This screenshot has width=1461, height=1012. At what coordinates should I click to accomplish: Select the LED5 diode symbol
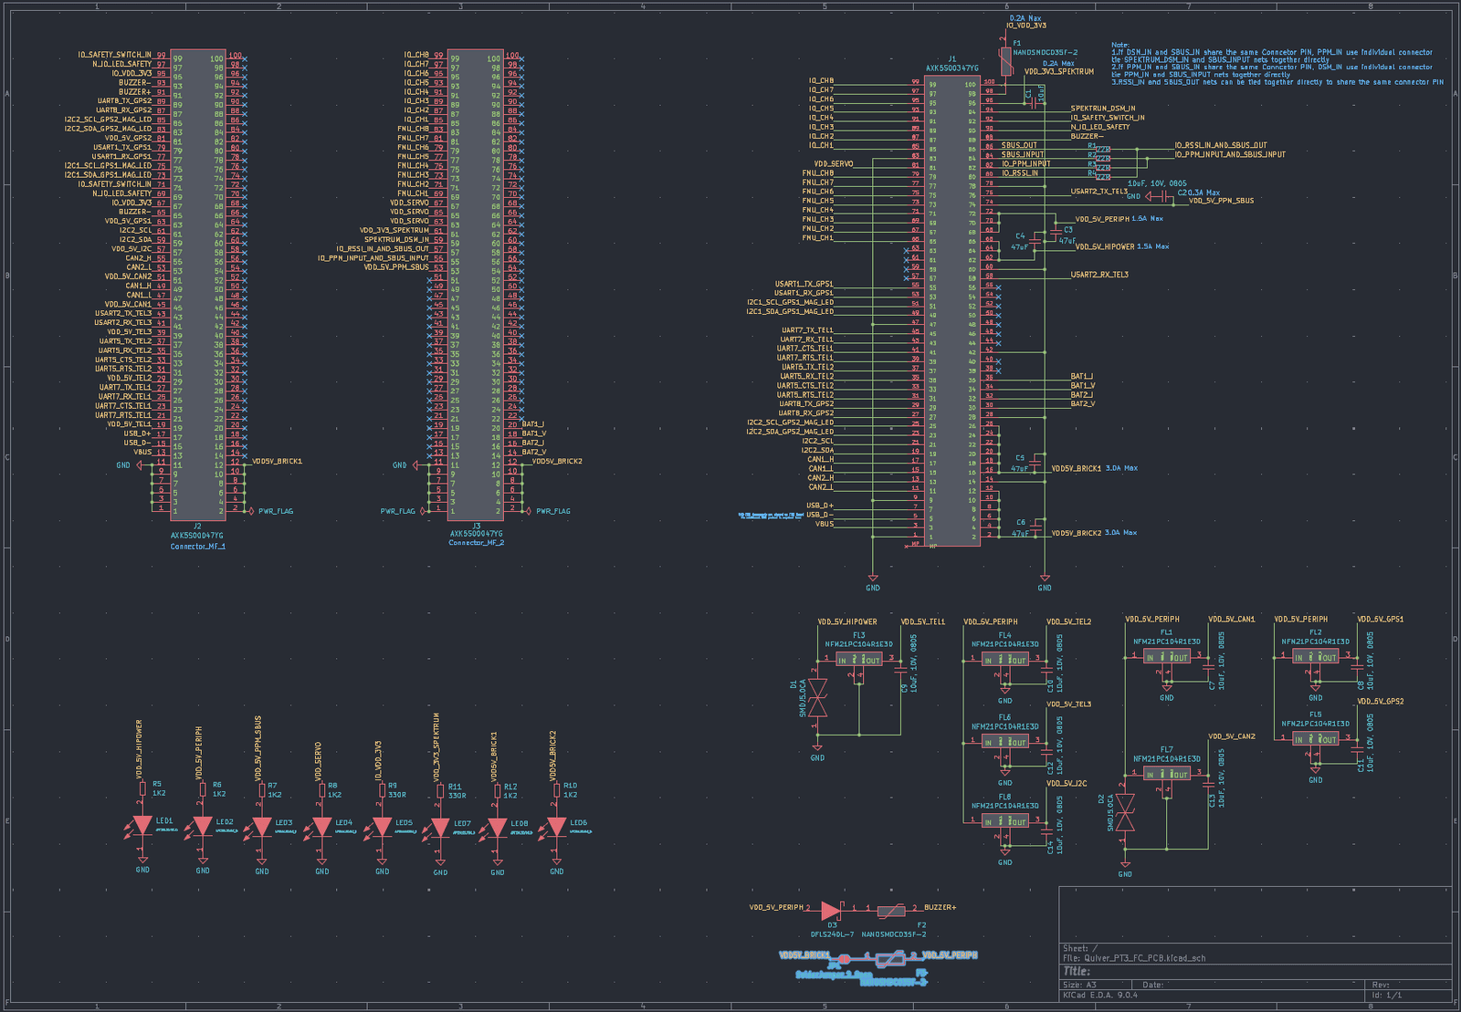point(382,827)
